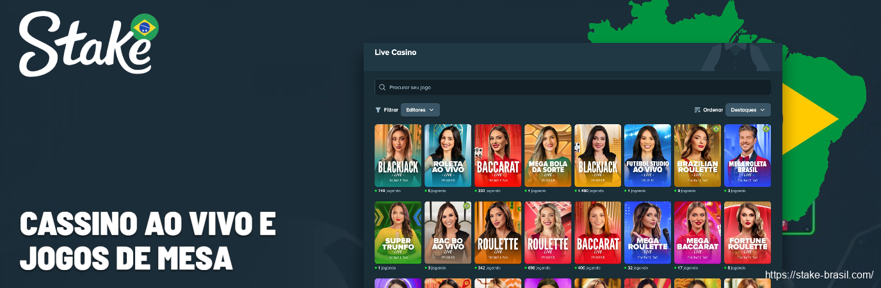Open Baccarat game with 400 players
Viewport: 881px width, 288px height.
pyautogui.click(x=597, y=232)
